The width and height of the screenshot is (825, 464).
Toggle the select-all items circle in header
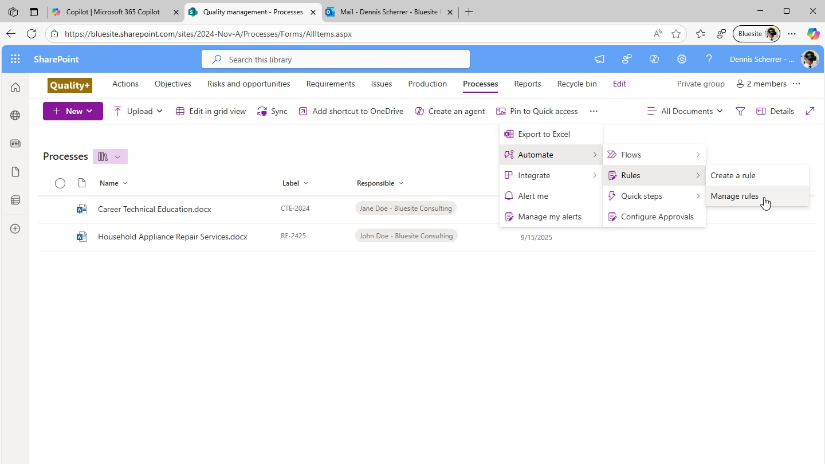60,183
